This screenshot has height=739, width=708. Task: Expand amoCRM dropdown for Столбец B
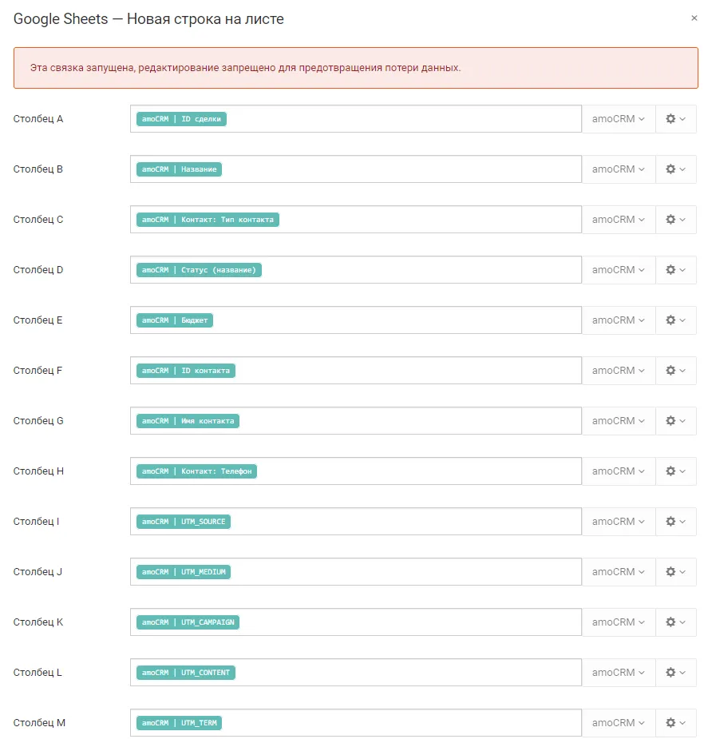tap(619, 169)
